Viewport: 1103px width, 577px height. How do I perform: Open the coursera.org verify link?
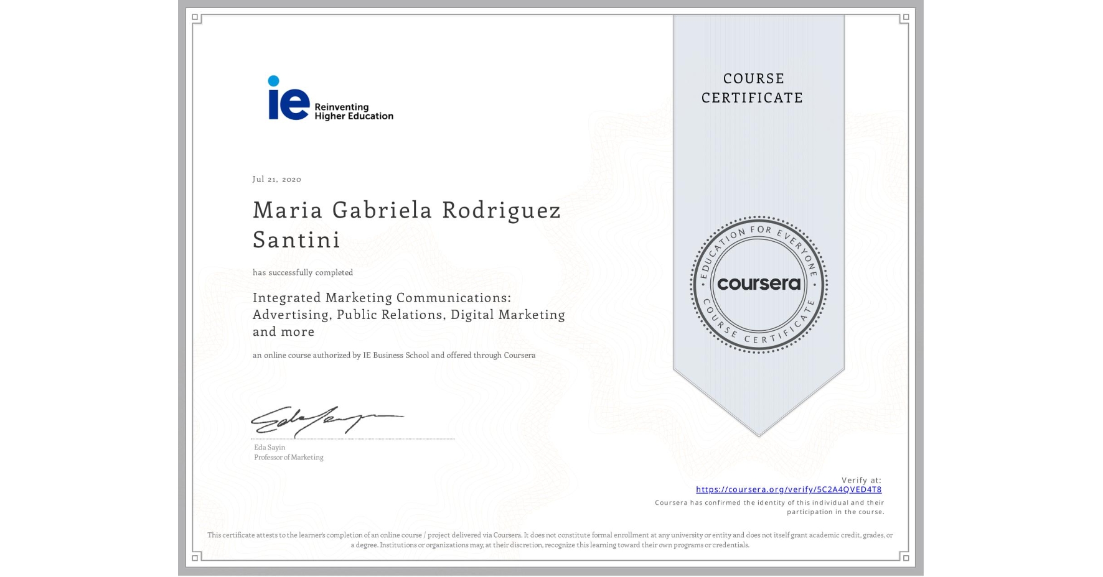(x=789, y=489)
